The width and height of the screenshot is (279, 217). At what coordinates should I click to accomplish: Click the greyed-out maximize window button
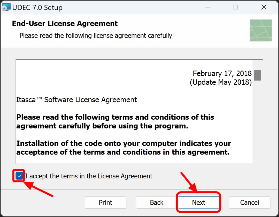[235, 7]
